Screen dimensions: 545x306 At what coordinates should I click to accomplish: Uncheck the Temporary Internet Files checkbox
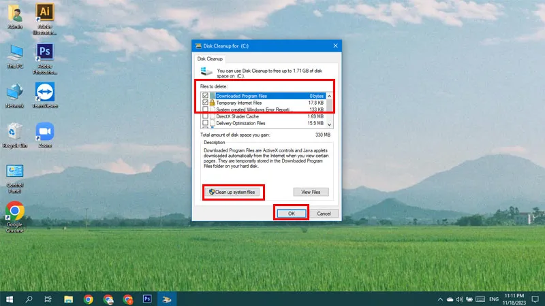206,103
